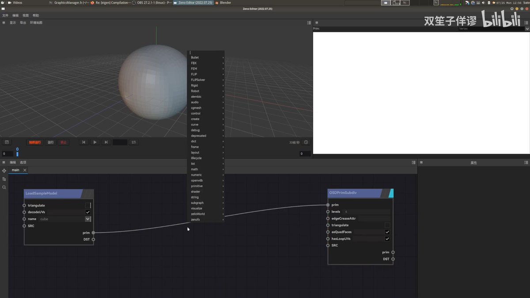Toggle the LoadSampleModel node status corner

tap(88, 193)
